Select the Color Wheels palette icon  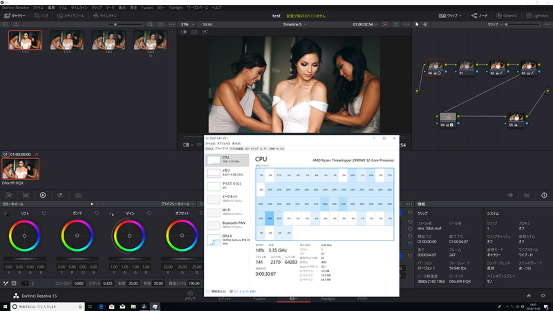coord(43,195)
